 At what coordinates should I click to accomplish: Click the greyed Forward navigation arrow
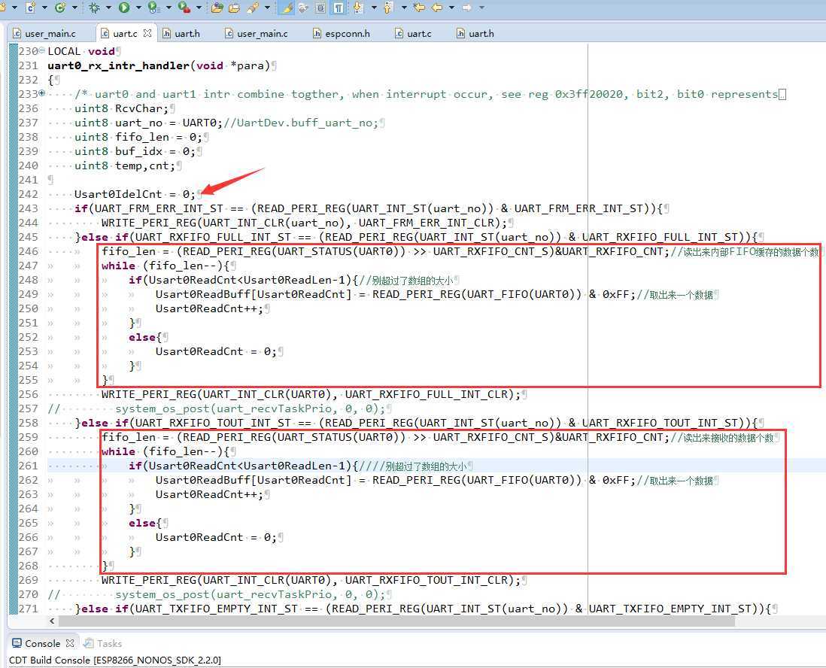pyautogui.click(x=467, y=8)
